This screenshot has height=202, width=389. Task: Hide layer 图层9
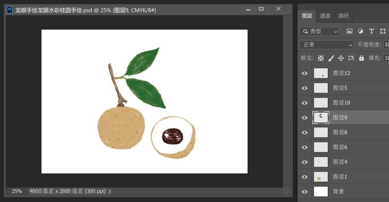pos(305,118)
